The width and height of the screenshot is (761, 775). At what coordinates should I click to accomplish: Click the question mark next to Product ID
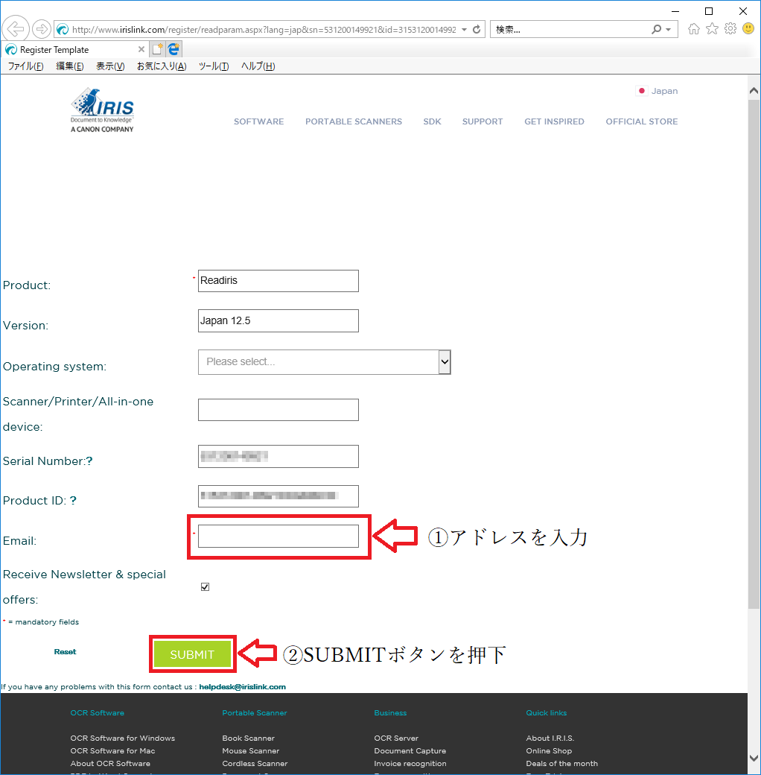[73, 501]
